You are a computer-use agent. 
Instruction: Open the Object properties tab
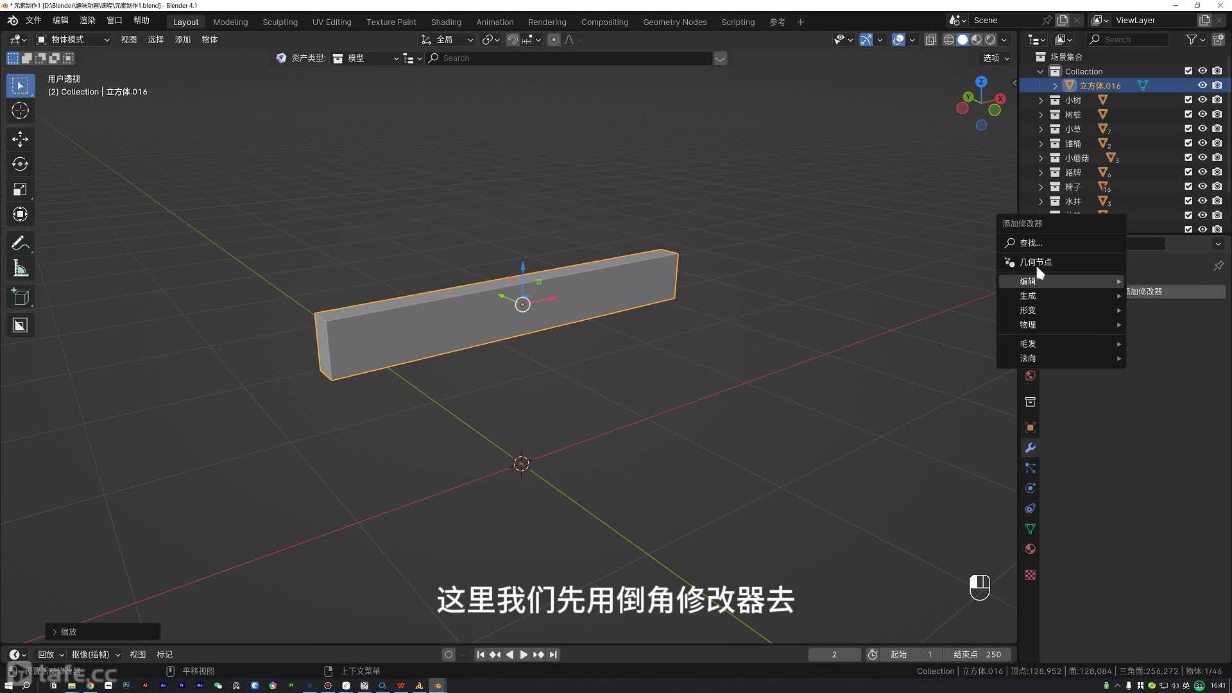pos(1030,427)
